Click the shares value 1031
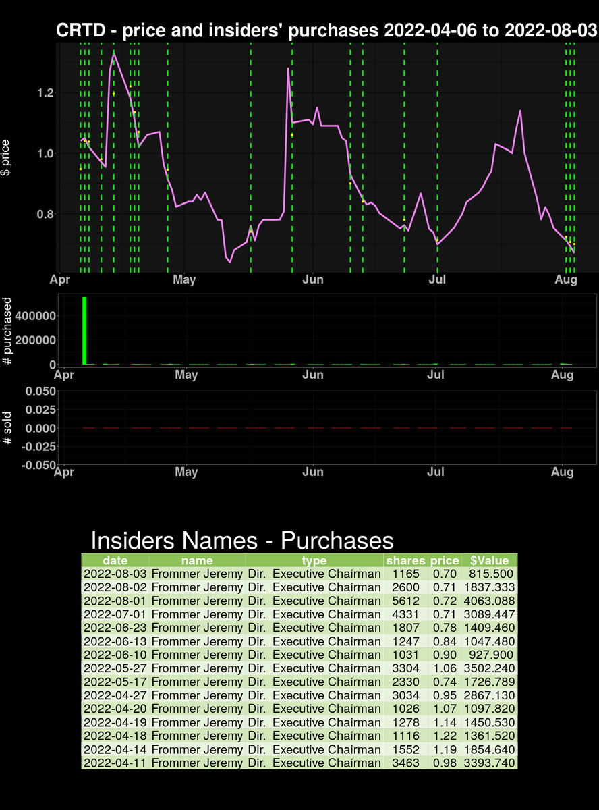The image size is (599, 810). point(405,655)
